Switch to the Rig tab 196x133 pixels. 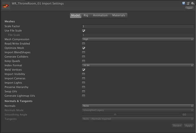point(86,16)
